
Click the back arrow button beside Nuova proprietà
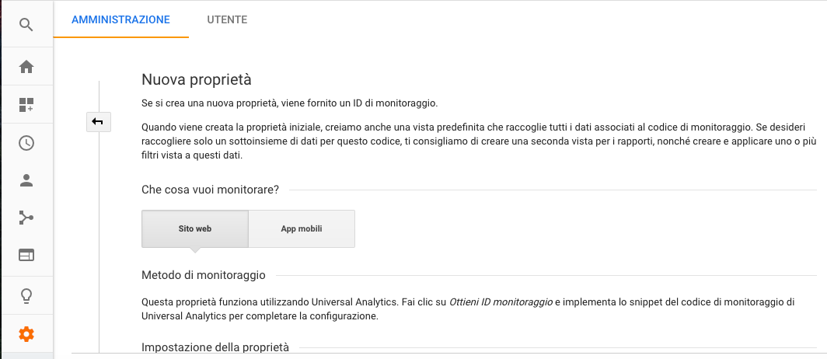coord(98,121)
